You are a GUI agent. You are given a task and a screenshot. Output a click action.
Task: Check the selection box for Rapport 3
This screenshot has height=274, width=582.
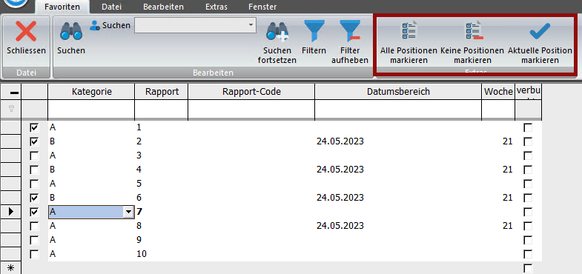click(35, 156)
